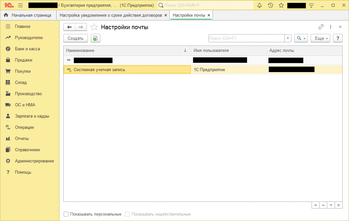The height and width of the screenshot is (221, 349).
Task: Clear the list search field
Action: pyautogui.click(x=288, y=38)
